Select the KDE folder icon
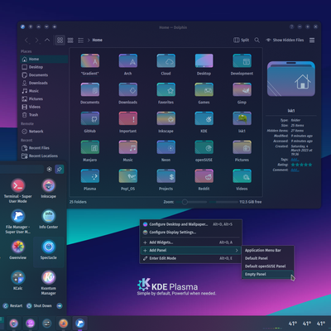The image size is (331, 331). tap(204, 118)
